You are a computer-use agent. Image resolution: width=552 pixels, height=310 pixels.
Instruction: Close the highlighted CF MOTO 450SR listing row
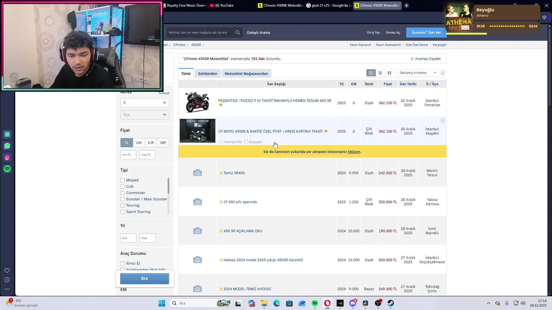pos(442,121)
